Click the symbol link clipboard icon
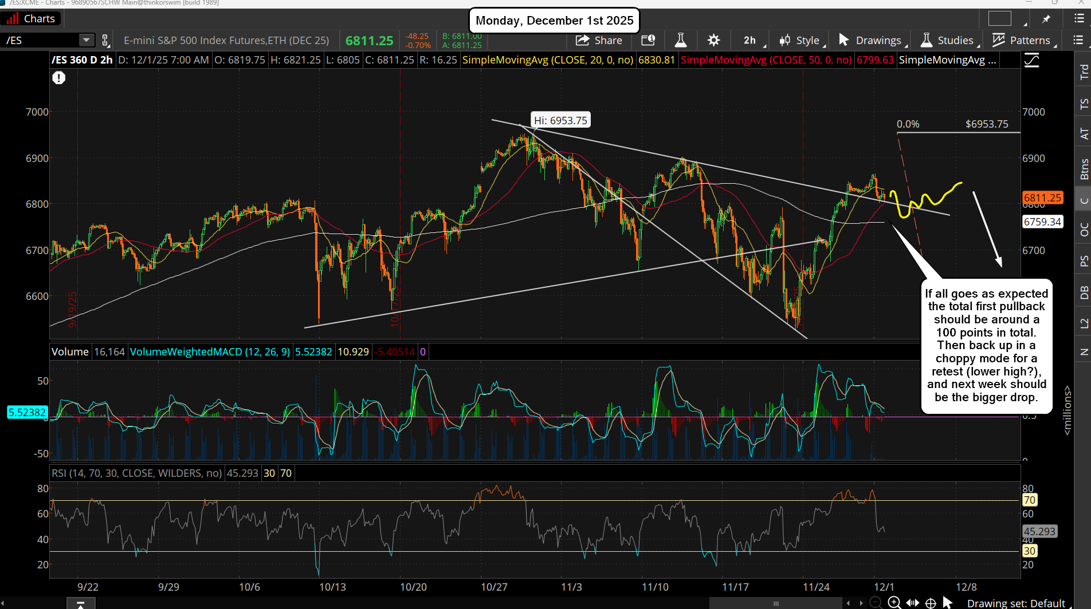Image resolution: width=1091 pixels, height=609 pixels. [x=105, y=40]
